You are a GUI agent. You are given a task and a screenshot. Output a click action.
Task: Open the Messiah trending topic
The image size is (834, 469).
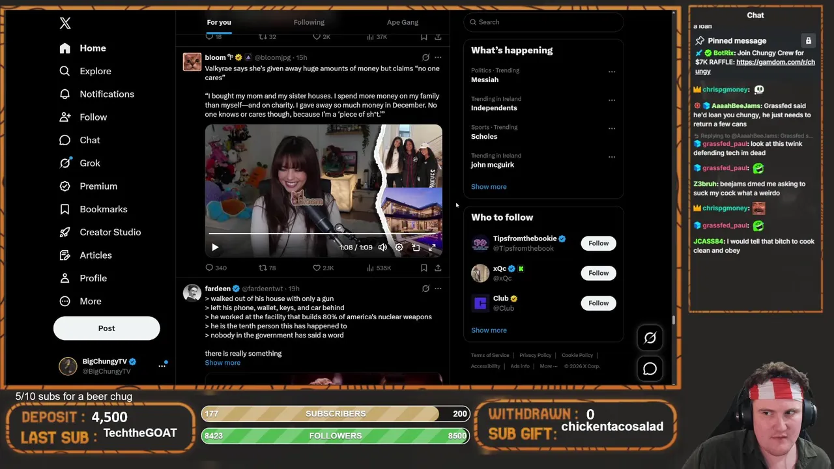coord(485,79)
